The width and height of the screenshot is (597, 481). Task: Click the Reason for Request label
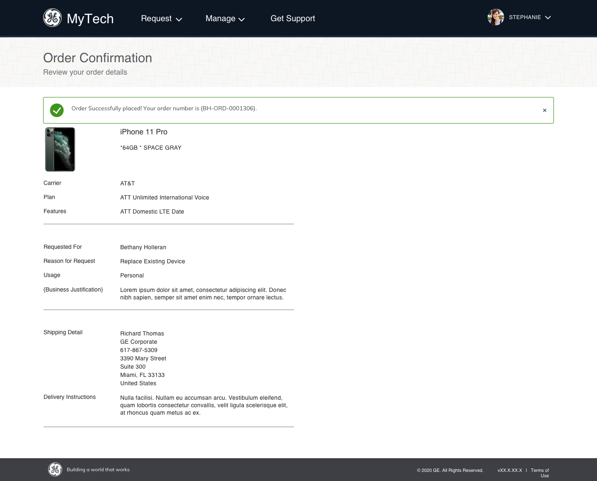[69, 261]
